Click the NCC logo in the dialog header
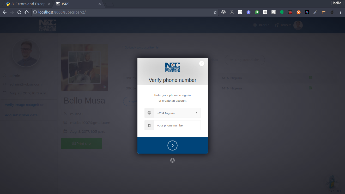Screen dimensions: 345x194 (172, 67)
